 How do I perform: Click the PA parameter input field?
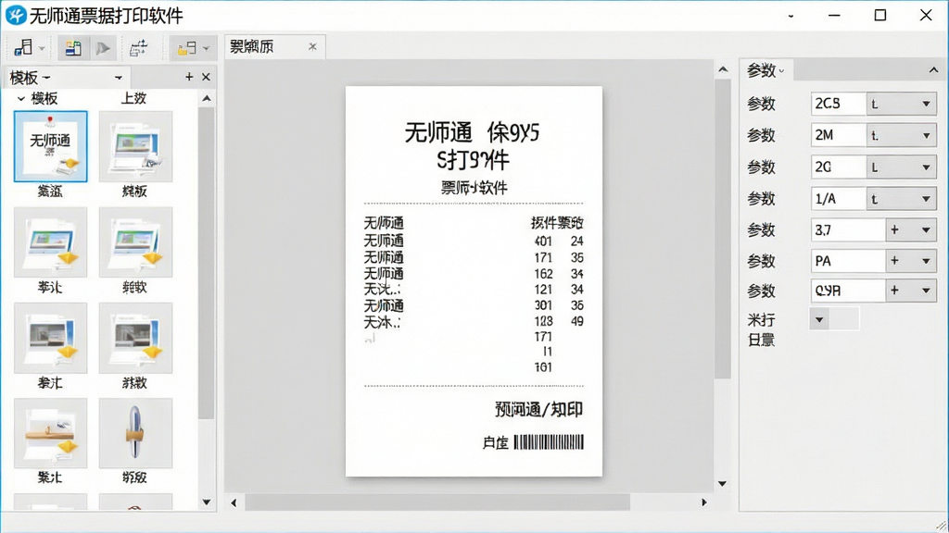(x=848, y=261)
